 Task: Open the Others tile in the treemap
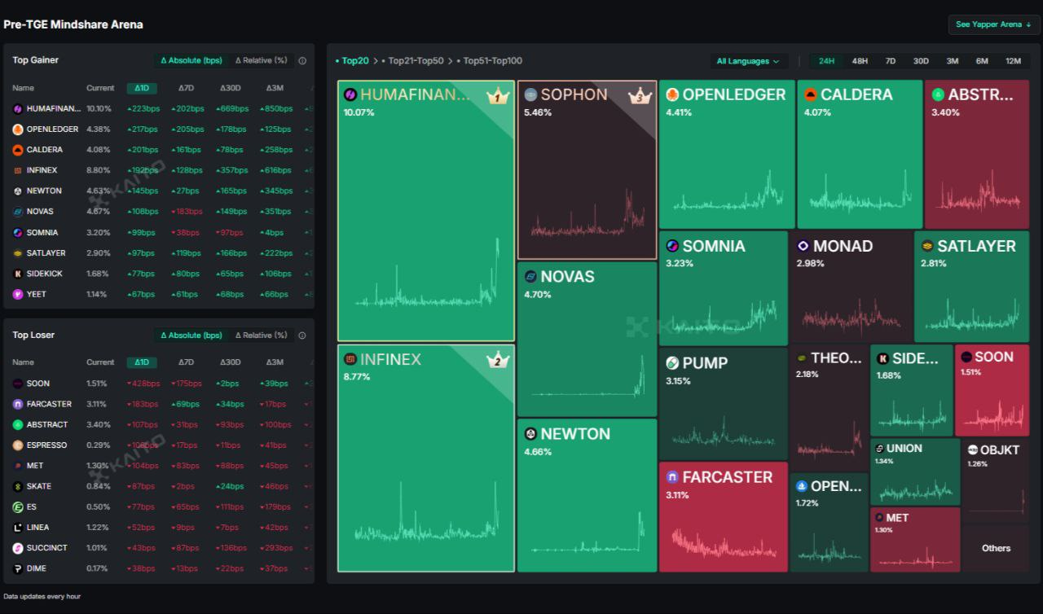click(x=996, y=548)
